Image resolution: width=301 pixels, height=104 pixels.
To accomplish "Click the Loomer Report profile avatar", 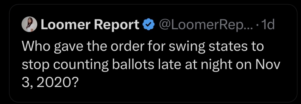I will tap(29, 25).
